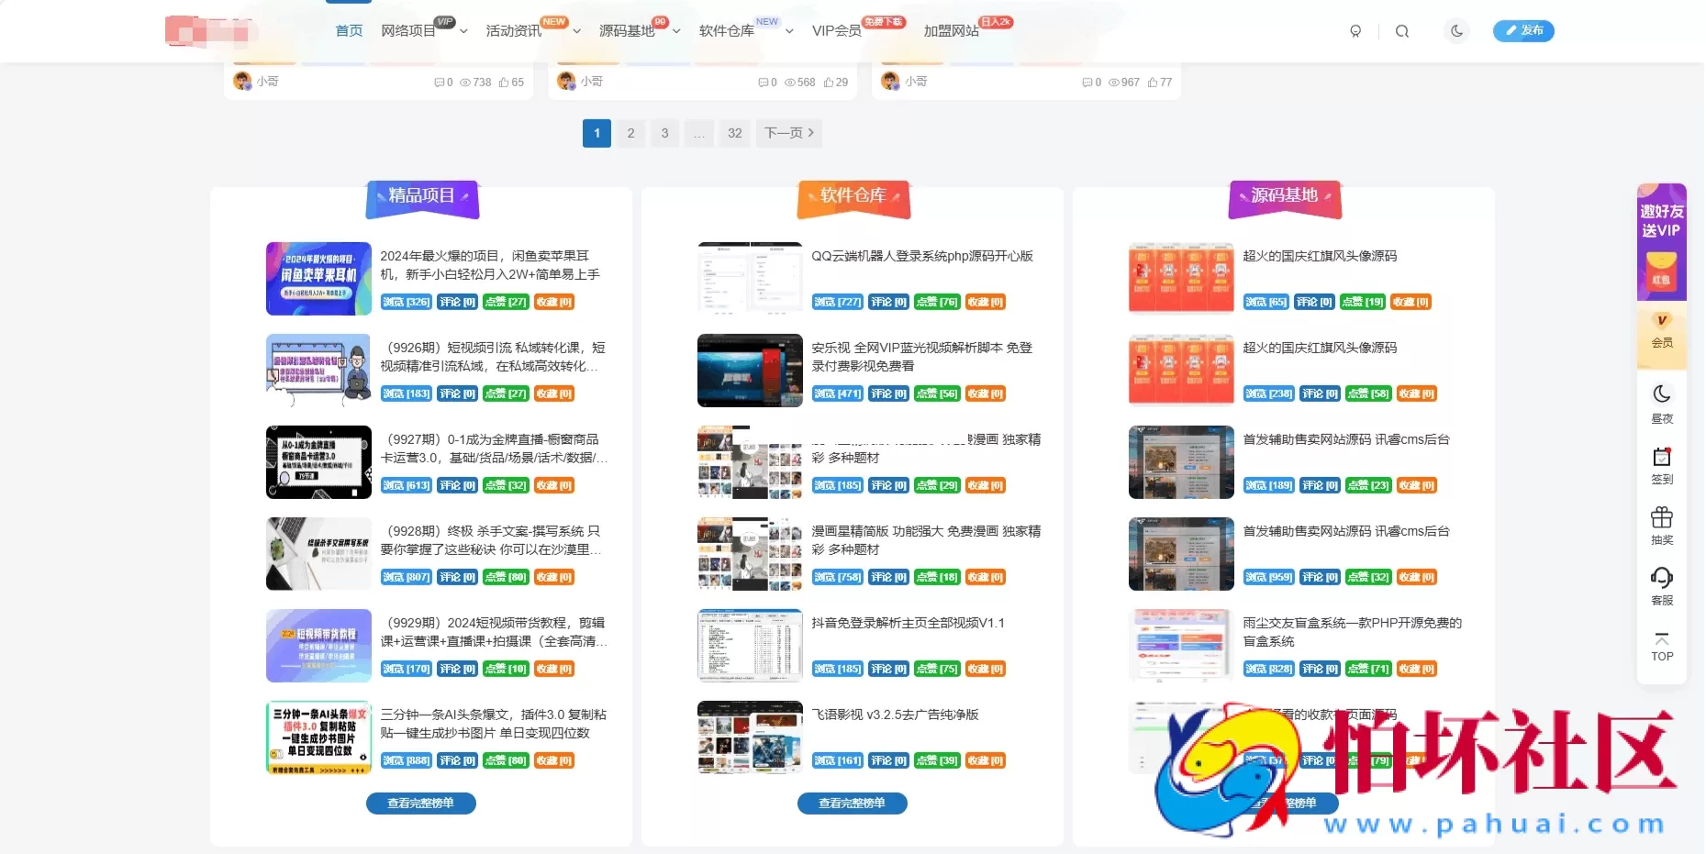Open the VIP会员 menu item
Viewport: 1706px width, 854px height.
coord(836,30)
